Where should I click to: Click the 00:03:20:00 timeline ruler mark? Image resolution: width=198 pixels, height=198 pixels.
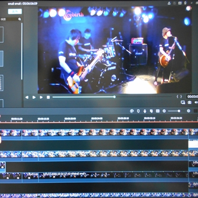(x=70, y=119)
